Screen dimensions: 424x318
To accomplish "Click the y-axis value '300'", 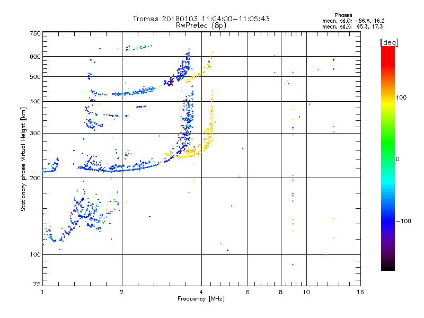I will [35, 134].
